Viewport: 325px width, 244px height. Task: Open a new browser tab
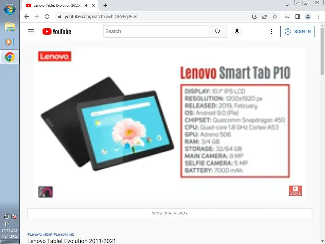105,5
